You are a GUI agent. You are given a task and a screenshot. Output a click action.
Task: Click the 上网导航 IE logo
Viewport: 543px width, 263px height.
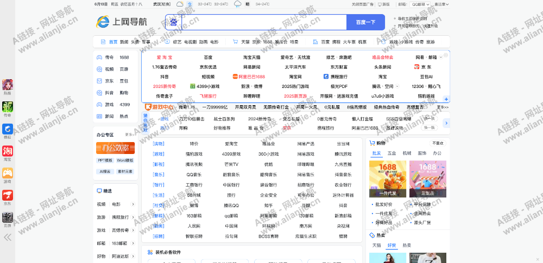(122, 22)
